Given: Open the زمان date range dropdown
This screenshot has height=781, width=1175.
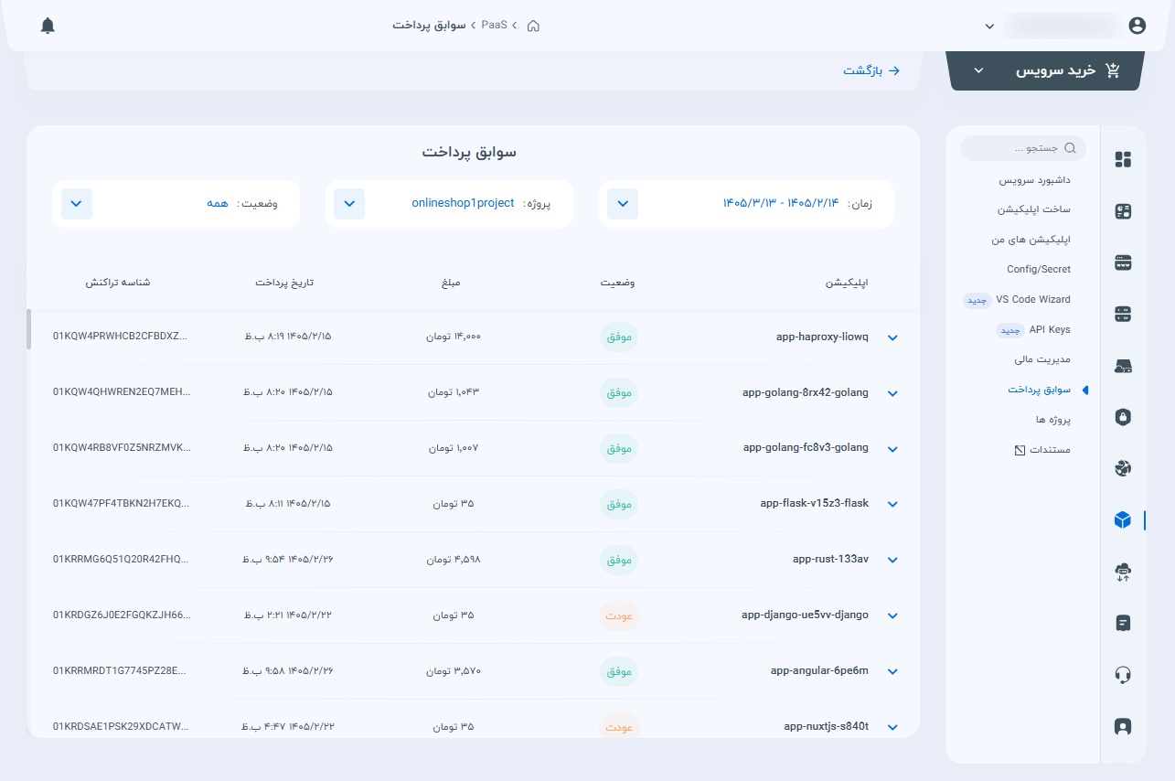Looking at the screenshot, I should (x=623, y=203).
